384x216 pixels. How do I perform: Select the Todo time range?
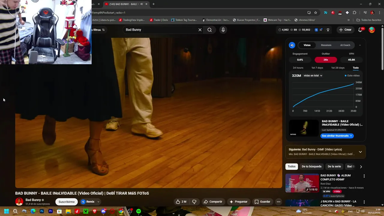click(x=355, y=68)
